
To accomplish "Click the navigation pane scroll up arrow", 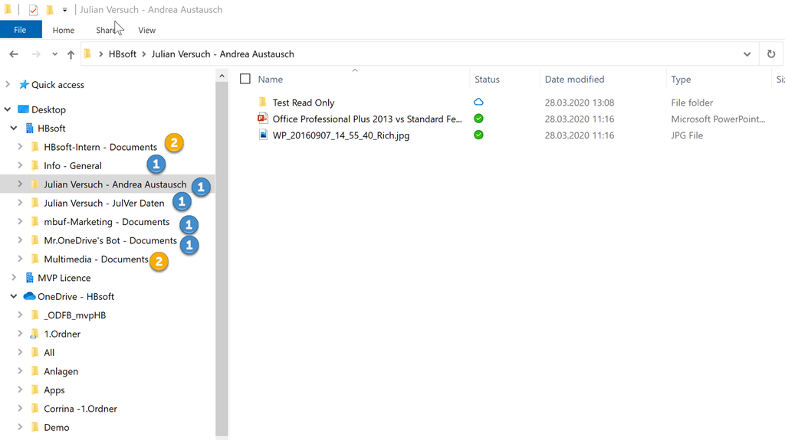I will coord(222,76).
